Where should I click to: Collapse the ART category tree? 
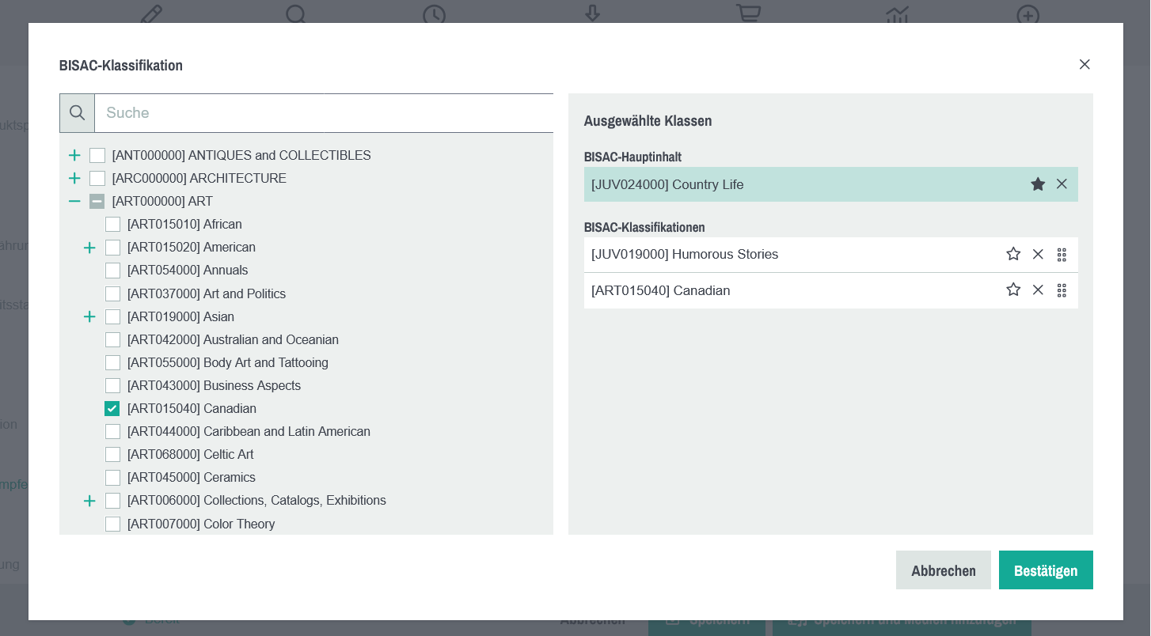pyautogui.click(x=74, y=202)
